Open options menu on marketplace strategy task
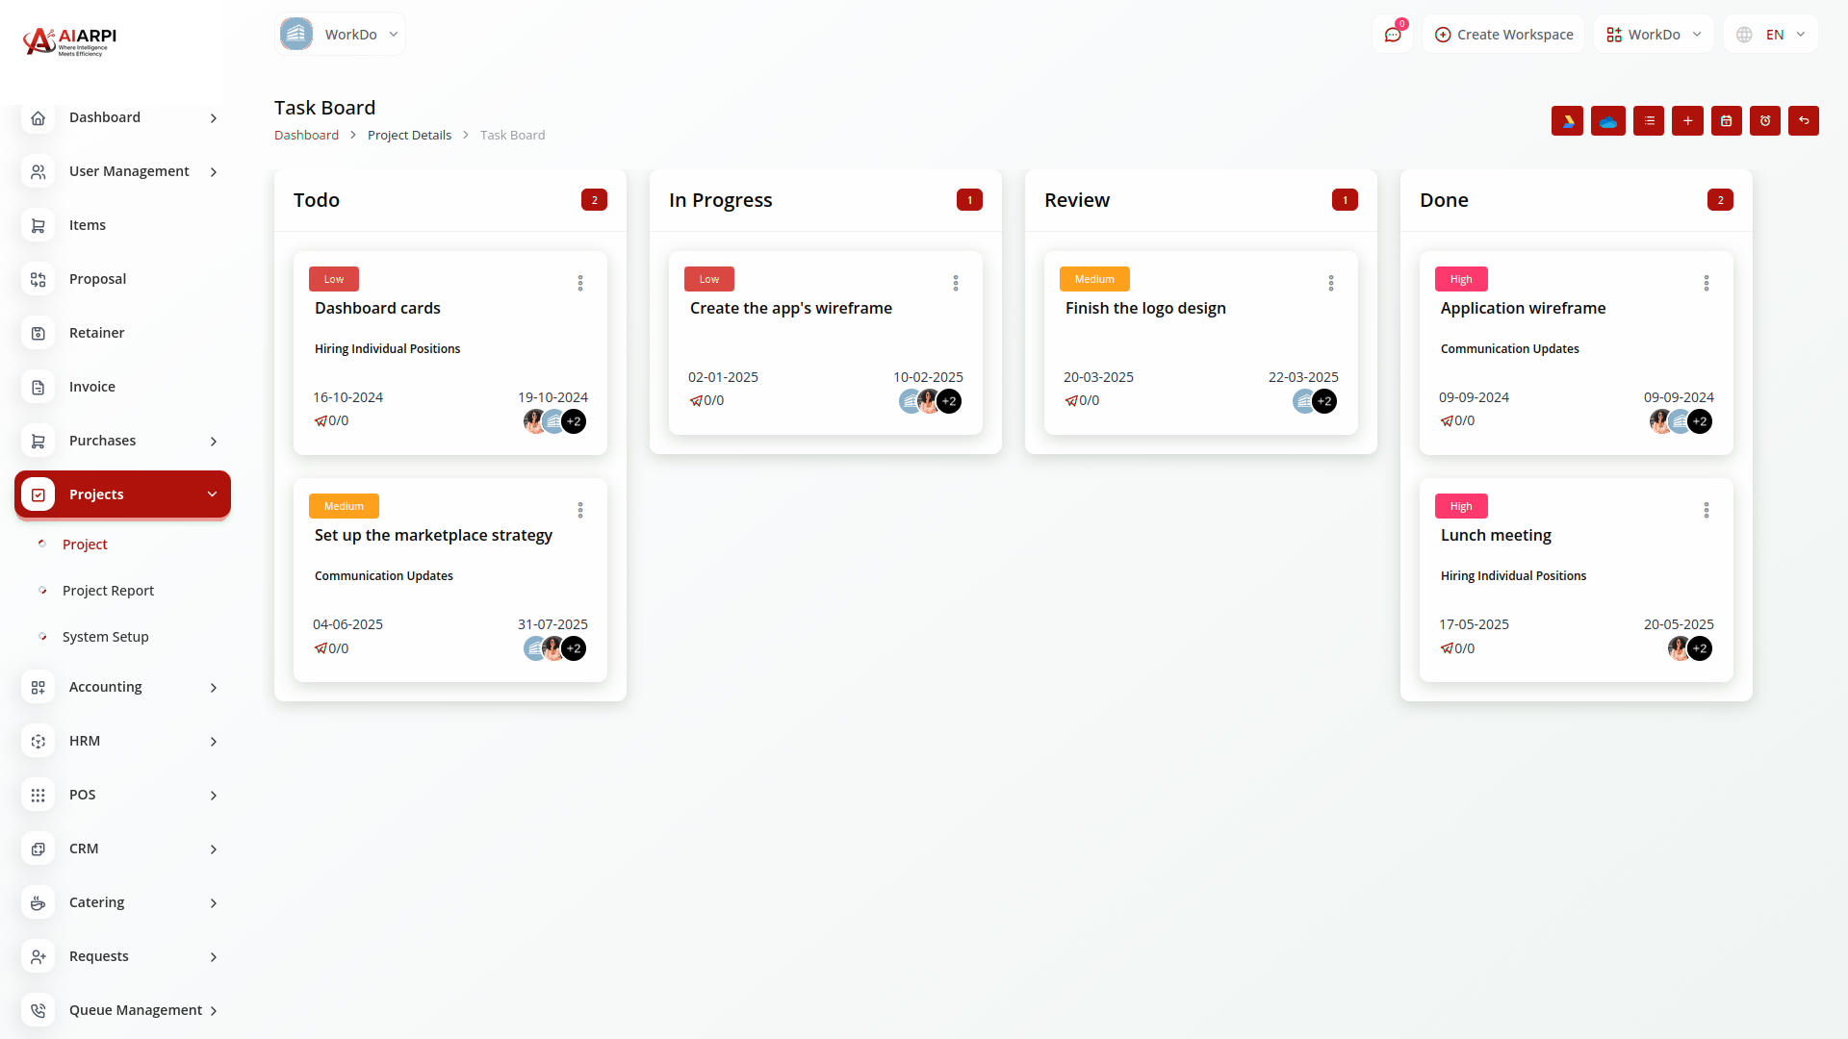Image resolution: width=1848 pixels, height=1039 pixels. pos(580,510)
